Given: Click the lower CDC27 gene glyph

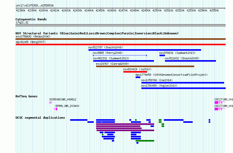Looking at the screenshot, I should (220, 109).
